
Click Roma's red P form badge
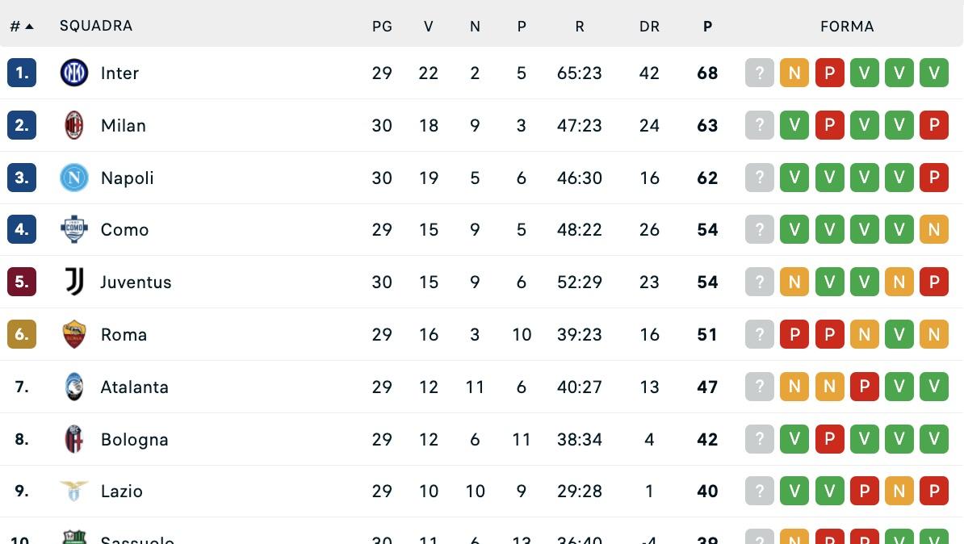[794, 334]
